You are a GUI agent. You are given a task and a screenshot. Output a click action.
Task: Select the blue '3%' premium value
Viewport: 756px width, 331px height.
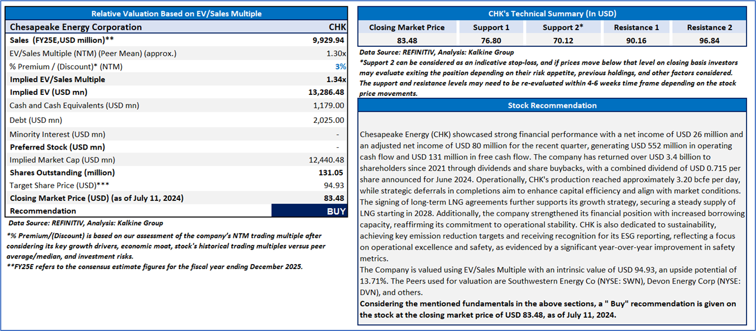pyautogui.click(x=339, y=66)
